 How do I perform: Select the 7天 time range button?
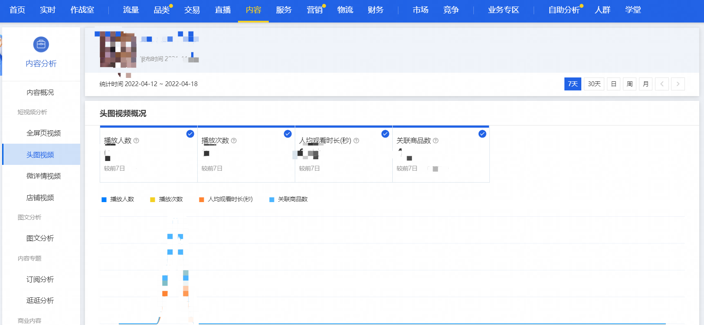(x=573, y=84)
